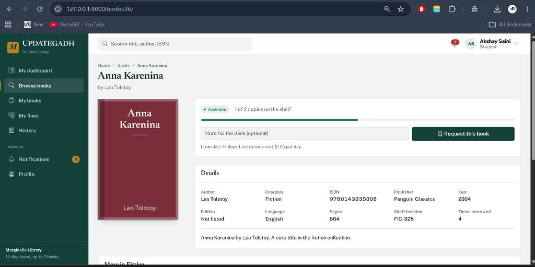Click the Available status badge
Image resolution: width=535 pixels, height=267 pixels.
pos(215,110)
